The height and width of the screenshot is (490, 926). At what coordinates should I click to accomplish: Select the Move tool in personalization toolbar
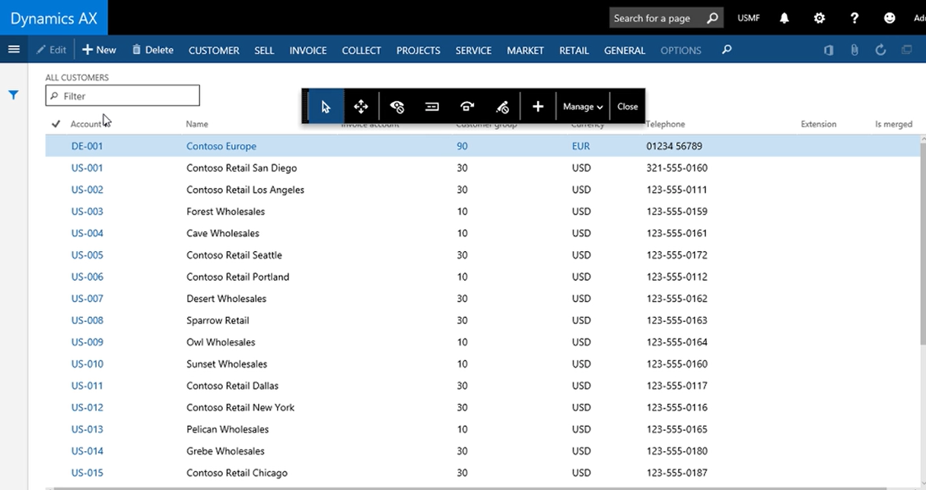(x=361, y=107)
